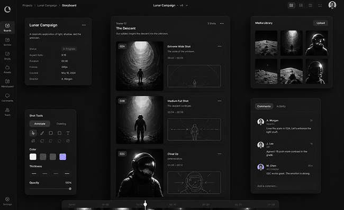This screenshot has width=344, height=210.
Task: Select the 02C helmet close-up thumbnail
Action: 140,173
